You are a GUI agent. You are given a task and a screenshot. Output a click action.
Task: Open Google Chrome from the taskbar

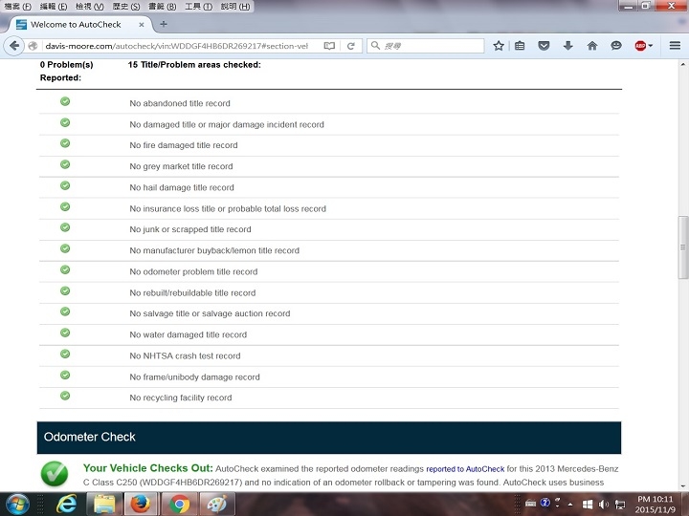coord(179,504)
